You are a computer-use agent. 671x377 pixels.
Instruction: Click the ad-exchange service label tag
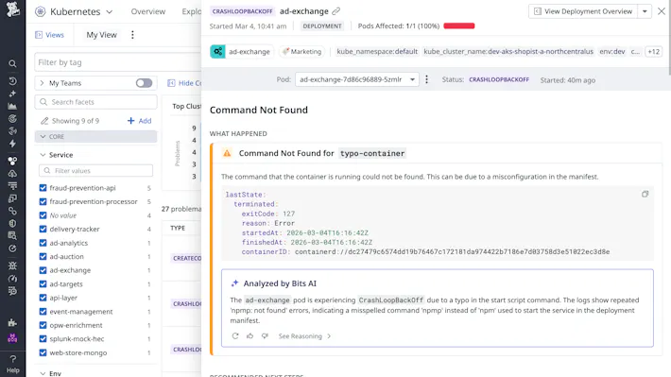249,51
